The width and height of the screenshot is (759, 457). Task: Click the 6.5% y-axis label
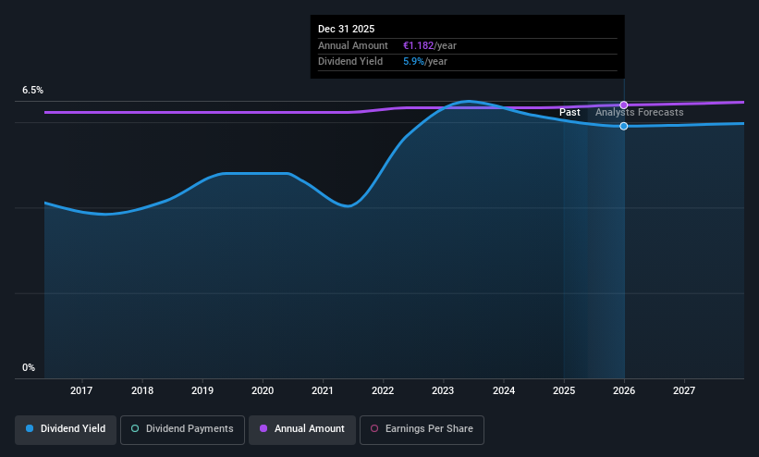pyautogui.click(x=32, y=90)
